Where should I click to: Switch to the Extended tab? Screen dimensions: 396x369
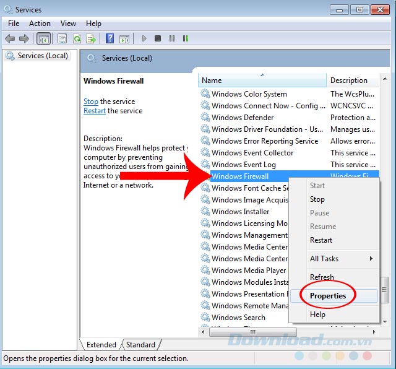tap(101, 345)
